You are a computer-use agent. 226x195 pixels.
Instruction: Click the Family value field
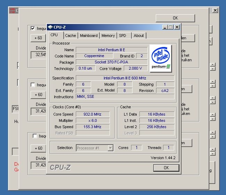pos(83,84)
